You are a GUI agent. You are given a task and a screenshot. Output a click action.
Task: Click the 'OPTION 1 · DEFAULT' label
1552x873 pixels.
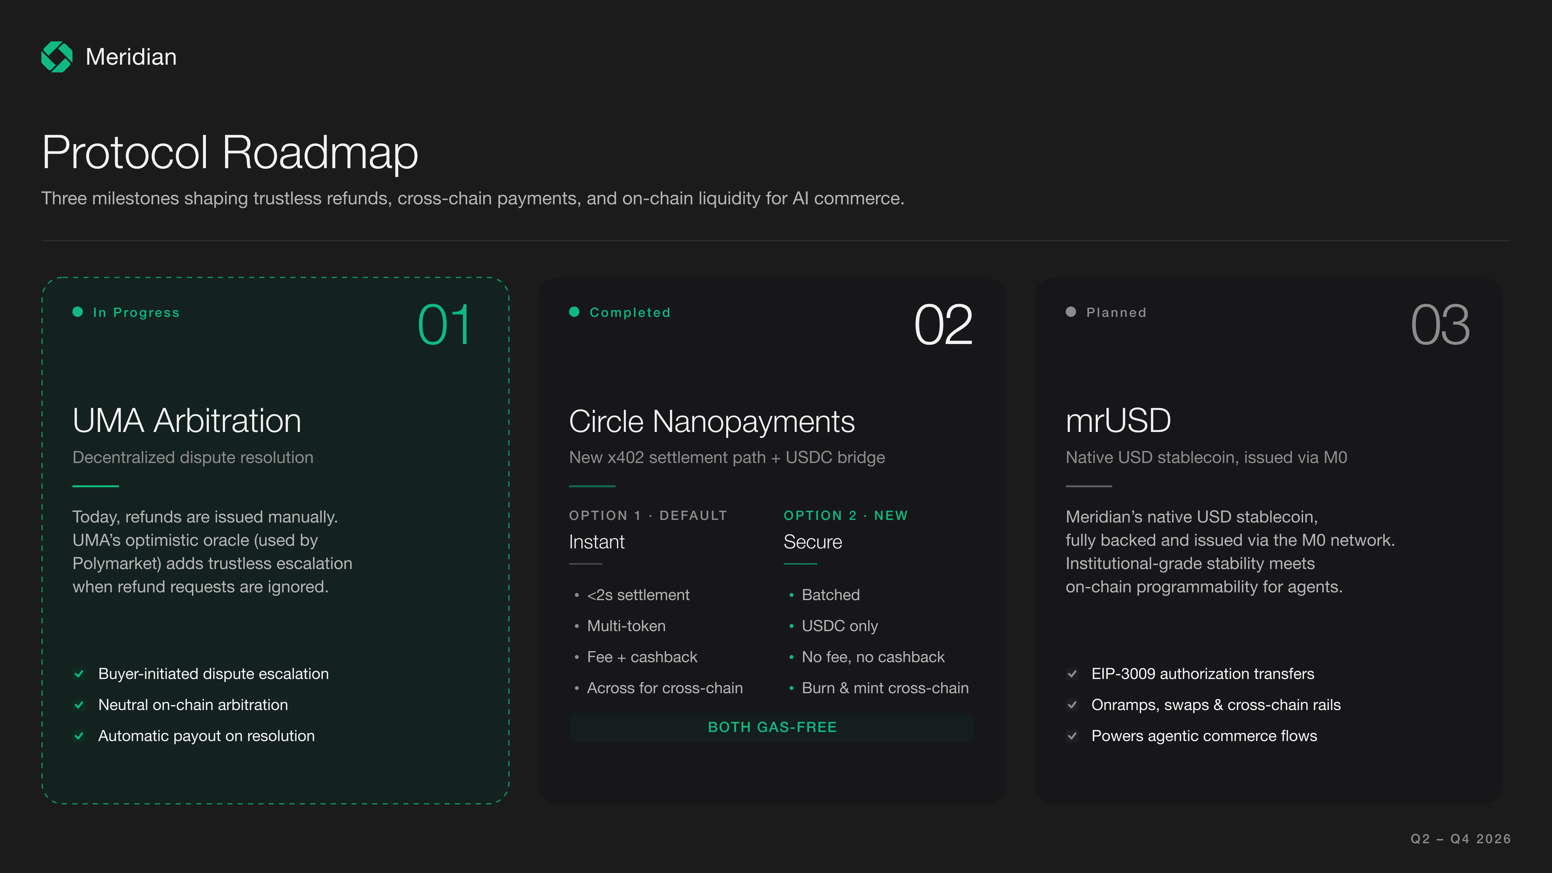tap(648, 516)
